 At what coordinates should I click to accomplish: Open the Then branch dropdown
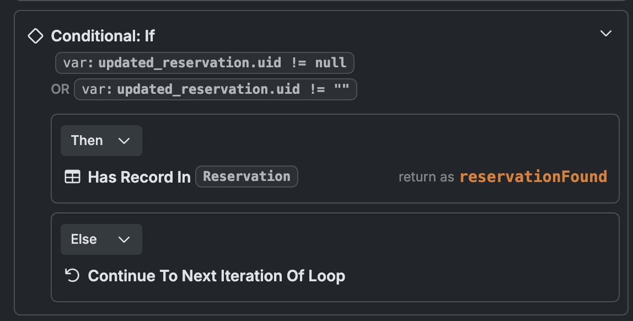pos(101,141)
